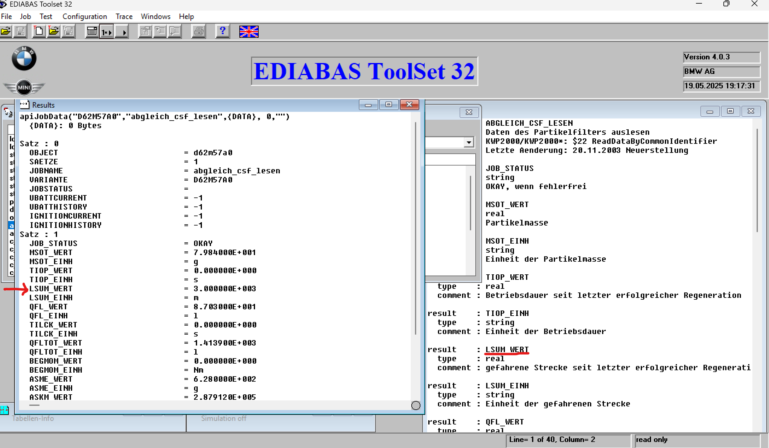
Task: Expand the dropdown arrow in the middle window
Action: (x=469, y=142)
